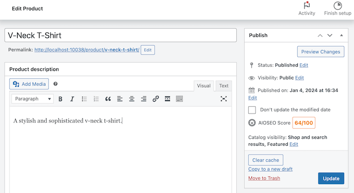Click into the product description text area
This screenshot has width=354, height=193.
121,149
